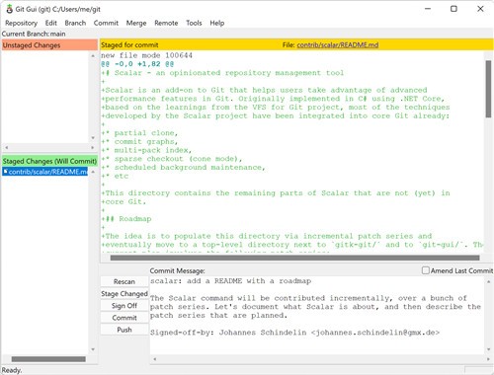Open the Help menu
The height and width of the screenshot is (375, 494).
click(217, 23)
